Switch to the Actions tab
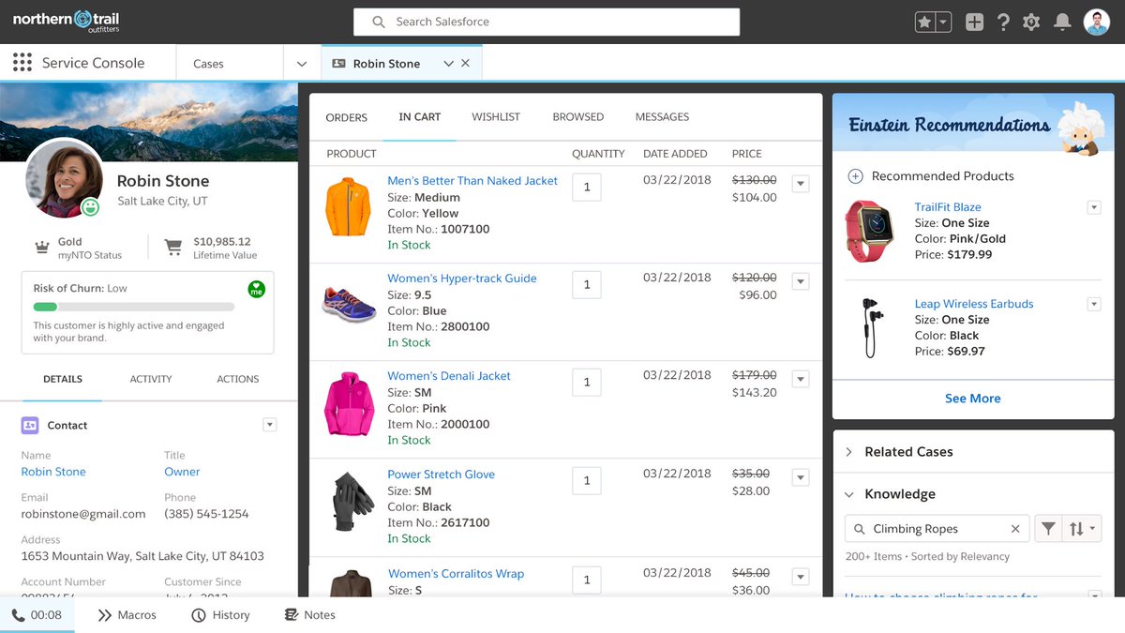The width and height of the screenshot is (1125, 633). [238, 379]
